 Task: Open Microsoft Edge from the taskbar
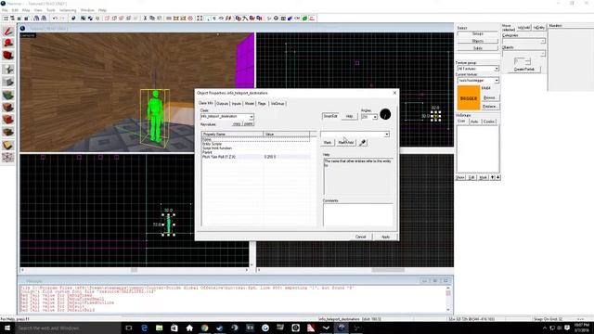click(x=144, y=328)
